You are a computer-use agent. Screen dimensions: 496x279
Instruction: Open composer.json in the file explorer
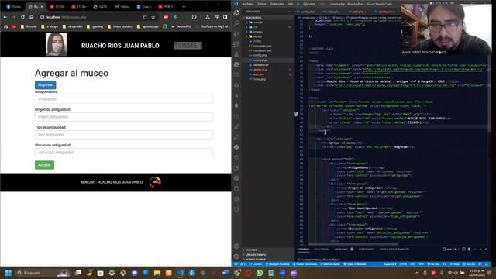click(262, 46)
